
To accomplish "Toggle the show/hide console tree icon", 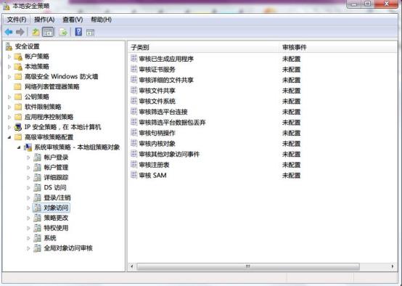I will click(x=48, y=32).
